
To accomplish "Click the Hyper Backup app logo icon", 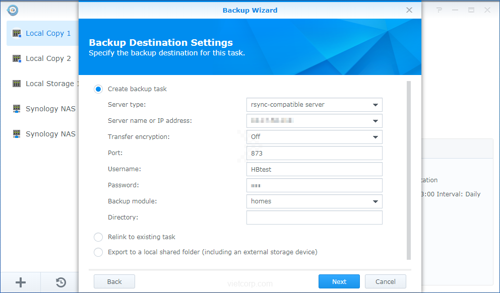I will pos(13,10).
